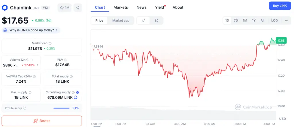Expand the Volume (24h) details arrow
294x127 pixels.
coord(37,65)
